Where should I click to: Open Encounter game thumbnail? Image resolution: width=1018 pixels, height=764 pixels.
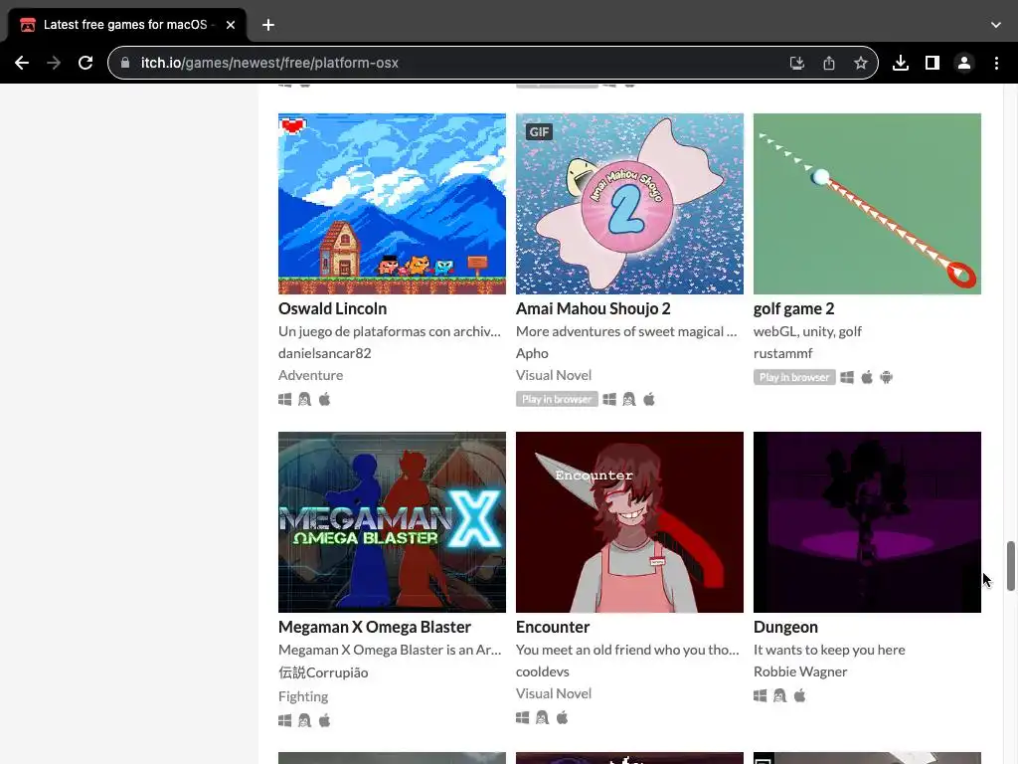point(629,522)
